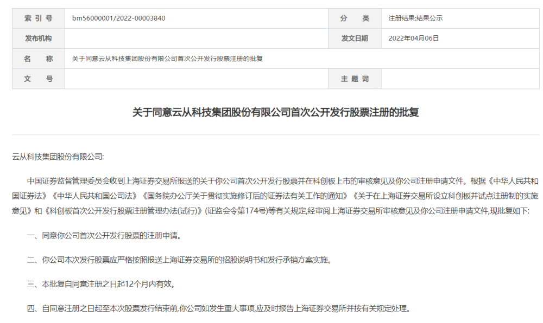543x323 pixels.
Task: Click text 证监会令第174号 in the paragraph
Action: click(x=237, y=211)
